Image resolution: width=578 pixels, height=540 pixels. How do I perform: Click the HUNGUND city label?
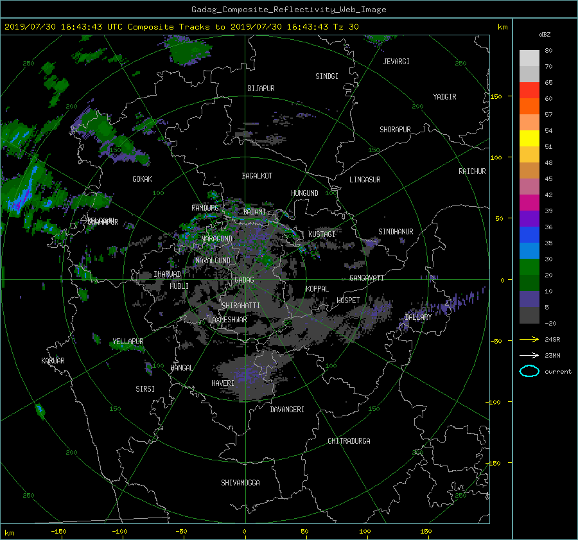pos(304,193)
